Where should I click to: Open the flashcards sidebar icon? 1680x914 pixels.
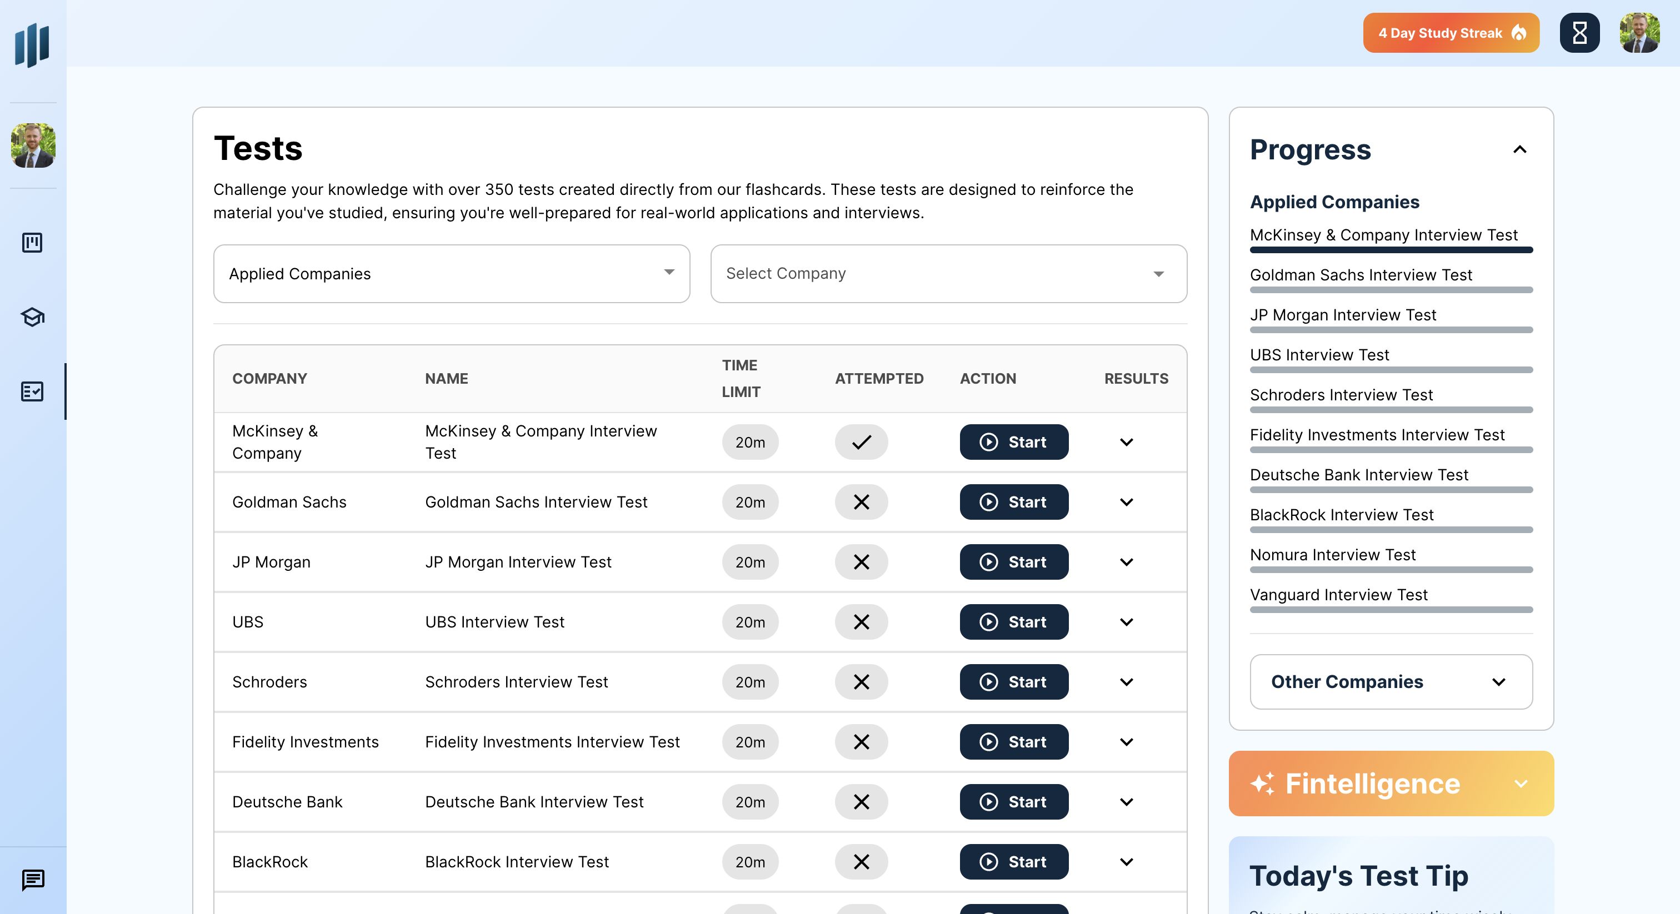click(31, 243)
